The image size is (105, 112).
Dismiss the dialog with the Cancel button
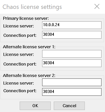(69, 106)
